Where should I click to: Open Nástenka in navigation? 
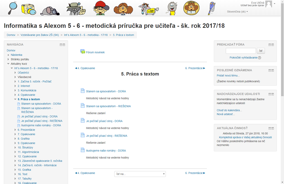pyautogui.click(x=16, y=55)
